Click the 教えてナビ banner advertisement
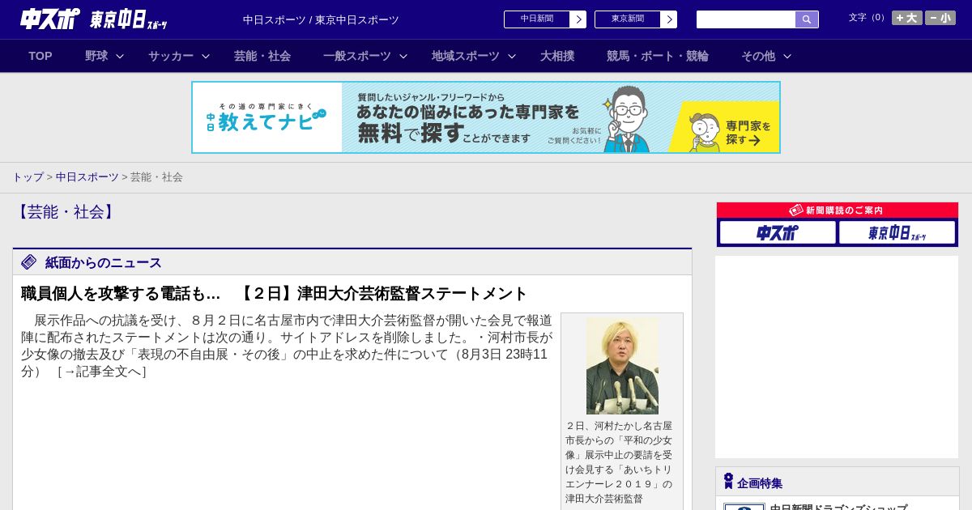This screenshot has height=510, width=972. (x=486, y=117)
